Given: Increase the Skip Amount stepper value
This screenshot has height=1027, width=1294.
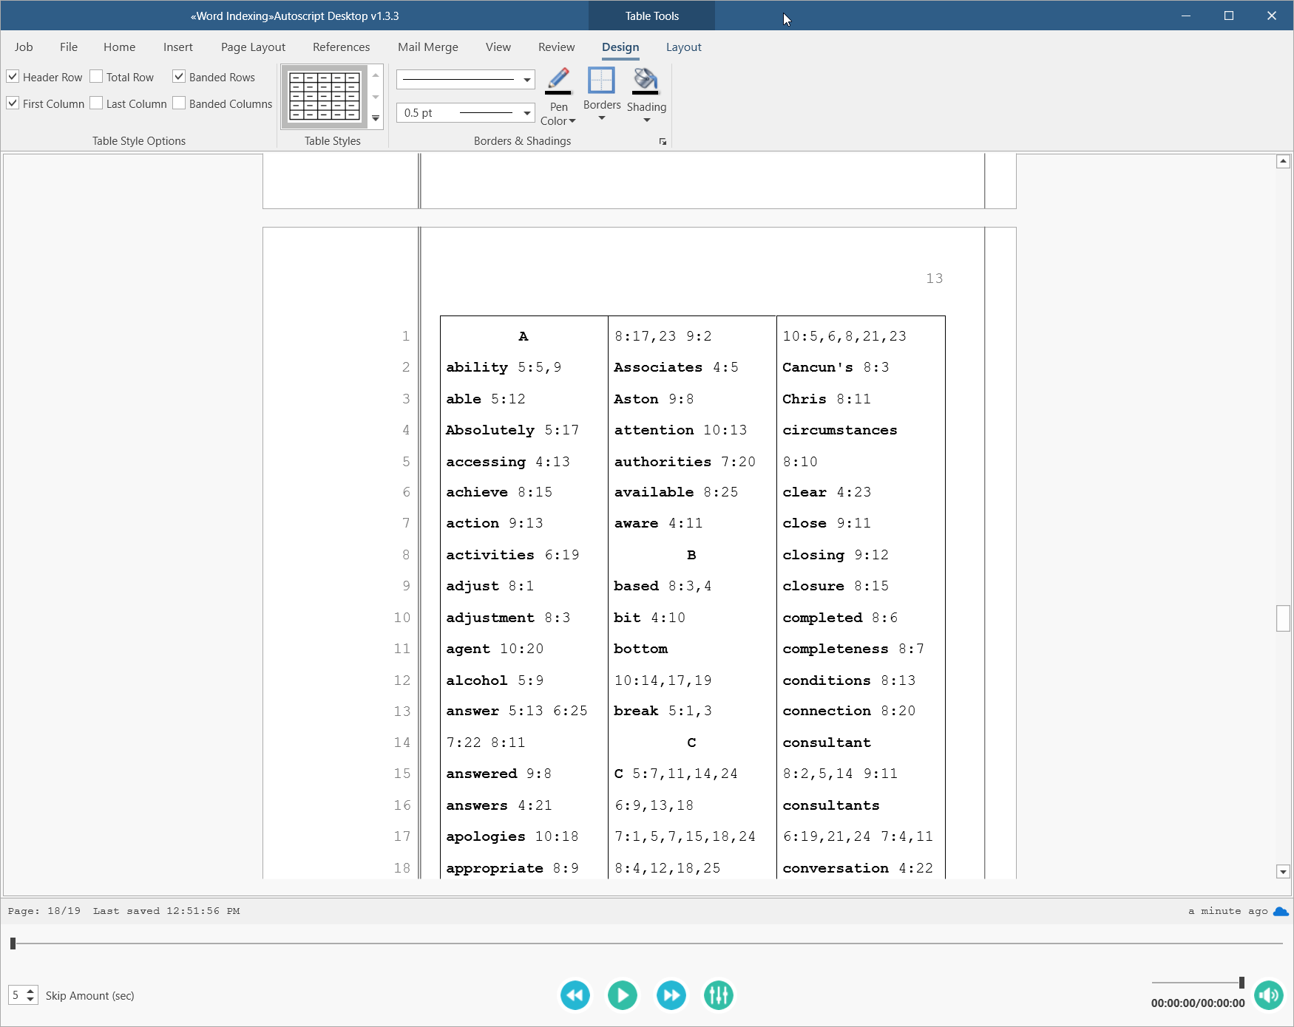Looking at the screenshot, I should point(30,991).
